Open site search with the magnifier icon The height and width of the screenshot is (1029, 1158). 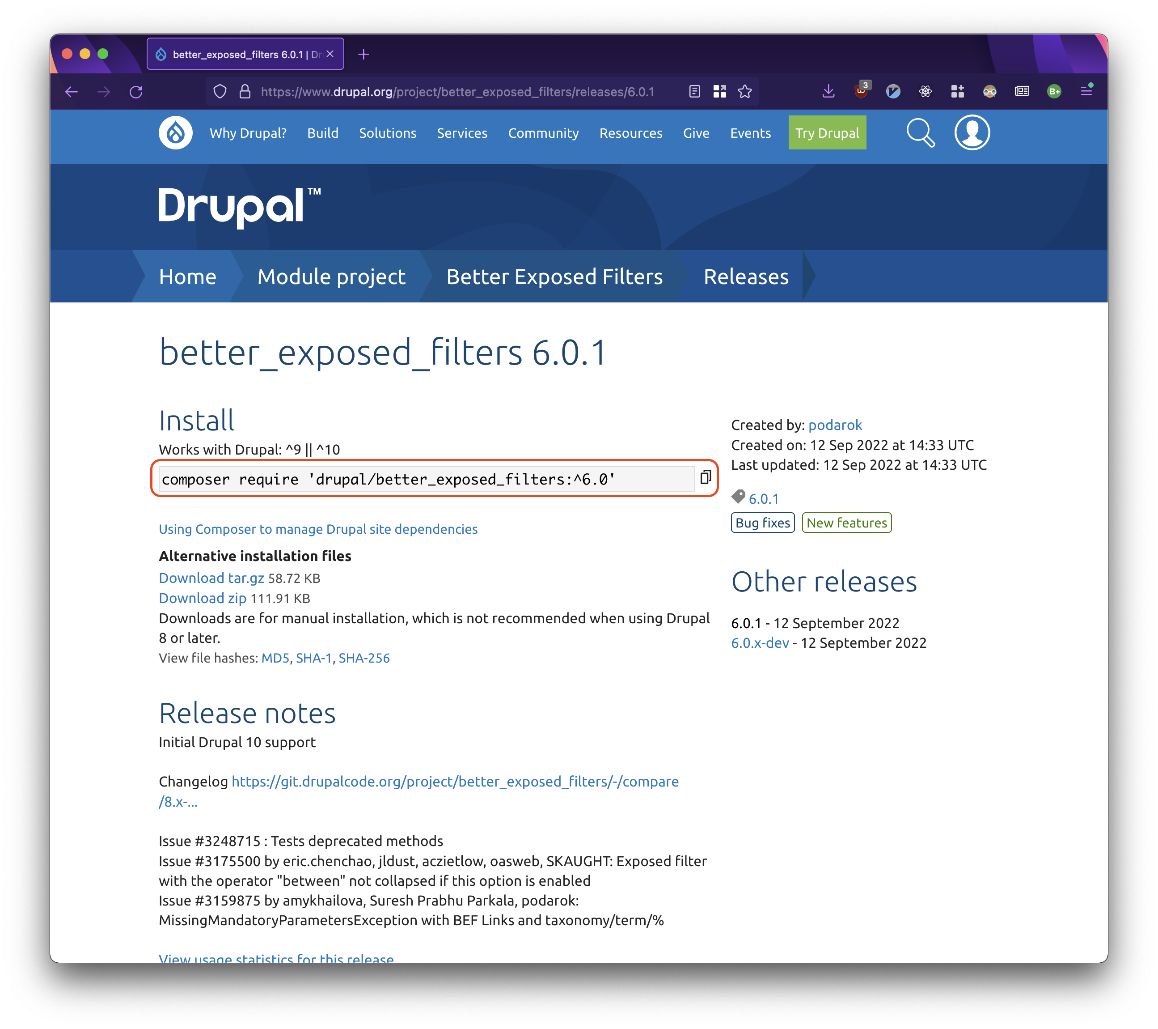click(x=921, y=133)
